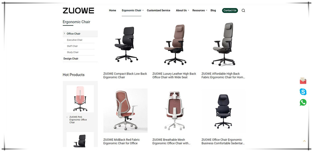
Task: Open Skype chat icon
Action: click(303, 92)
